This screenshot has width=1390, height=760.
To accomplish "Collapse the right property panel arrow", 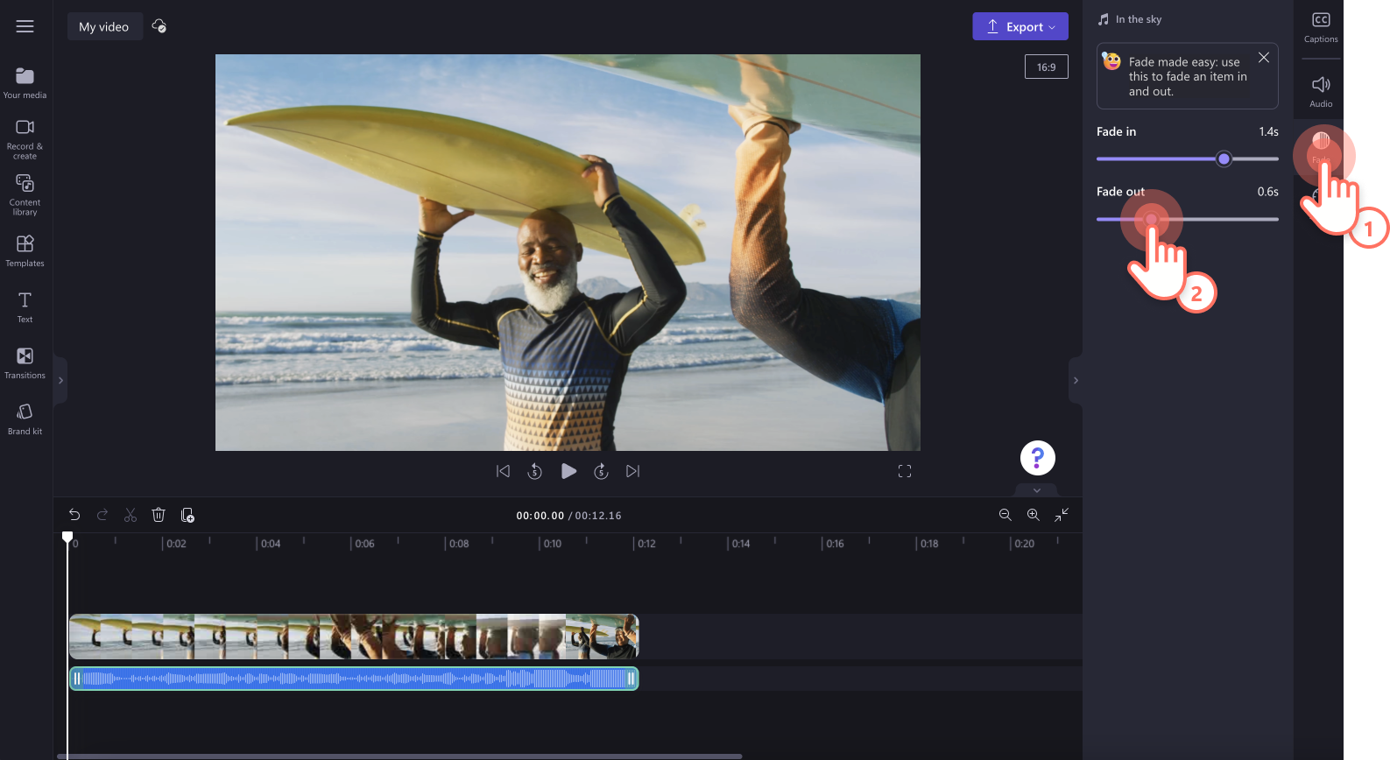I will (1076, 380).
